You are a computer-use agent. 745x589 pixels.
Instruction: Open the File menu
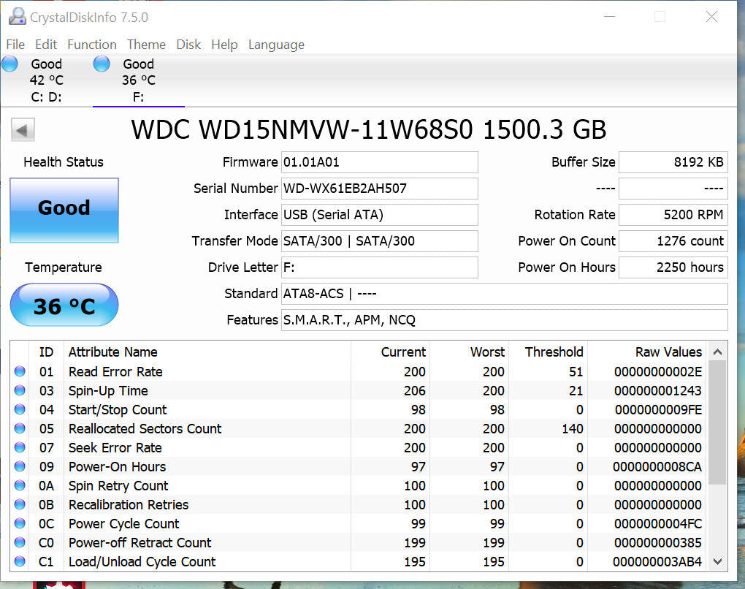[15, 45]
